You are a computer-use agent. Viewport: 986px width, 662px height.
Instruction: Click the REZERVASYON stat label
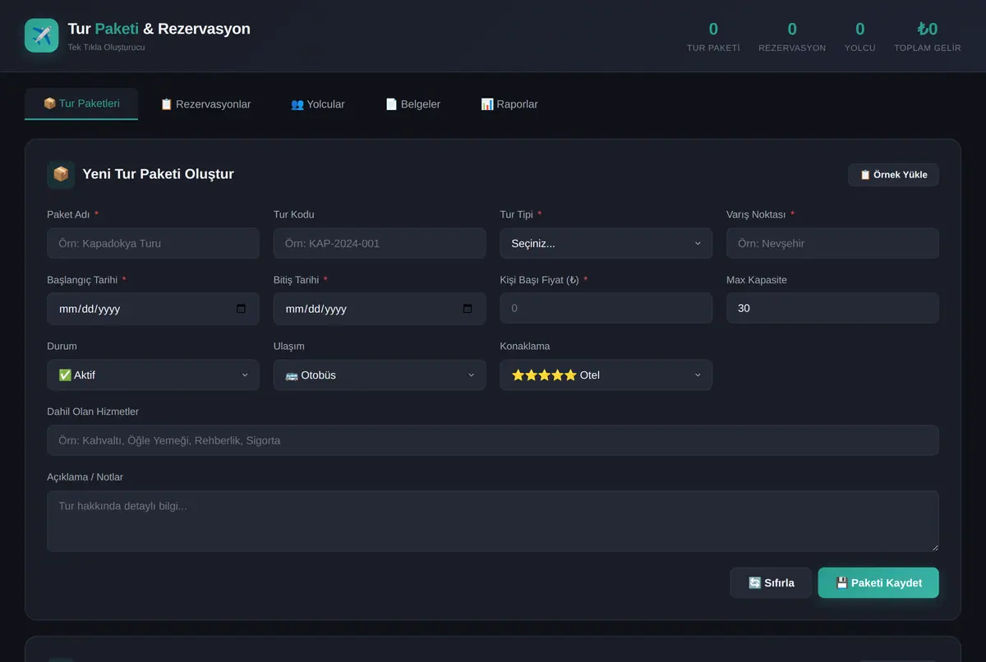[x=792, y=48]
